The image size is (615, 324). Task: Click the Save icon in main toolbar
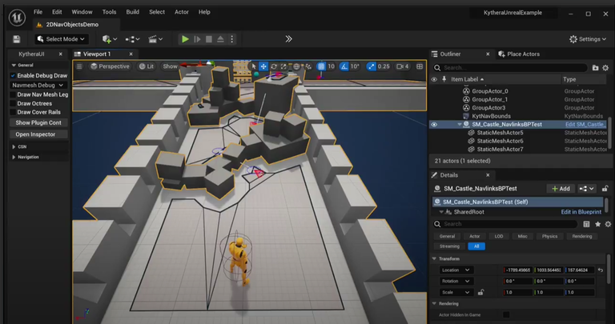[17, 38]
